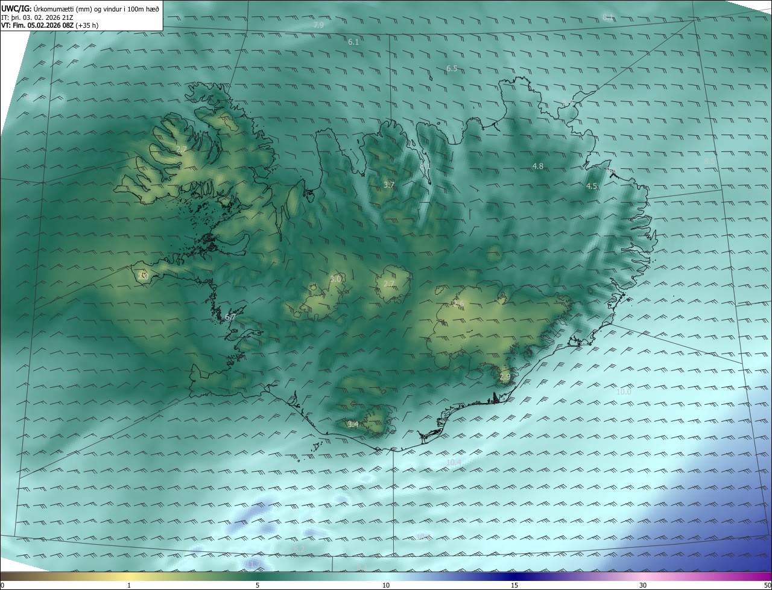This screenshot has height=590, width=772.
Task: Click the color scale label 50
Action: pyautogui.click(x=767, y=585)
